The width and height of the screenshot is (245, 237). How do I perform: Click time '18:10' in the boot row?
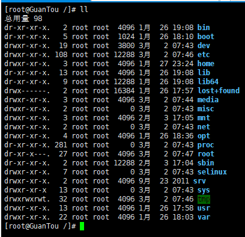pos(183,37)
